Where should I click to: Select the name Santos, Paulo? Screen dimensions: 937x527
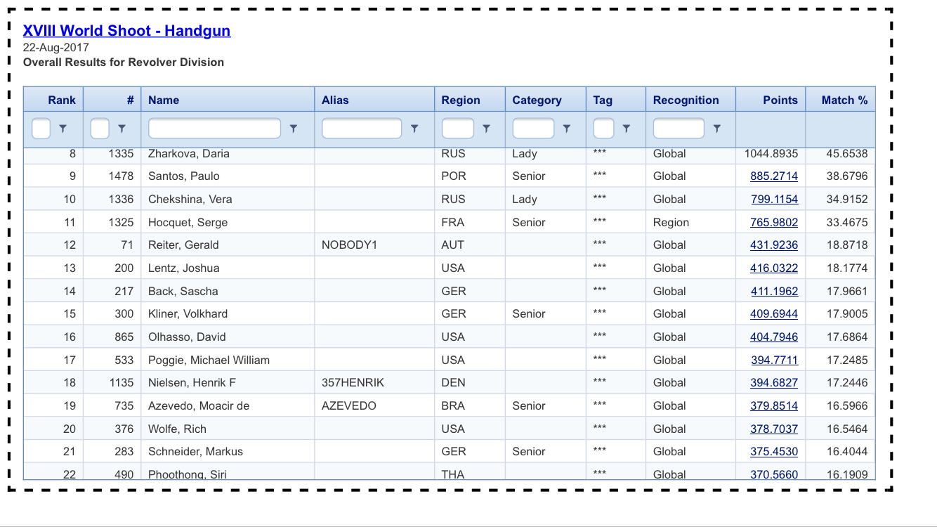click(x=184, y=176)
